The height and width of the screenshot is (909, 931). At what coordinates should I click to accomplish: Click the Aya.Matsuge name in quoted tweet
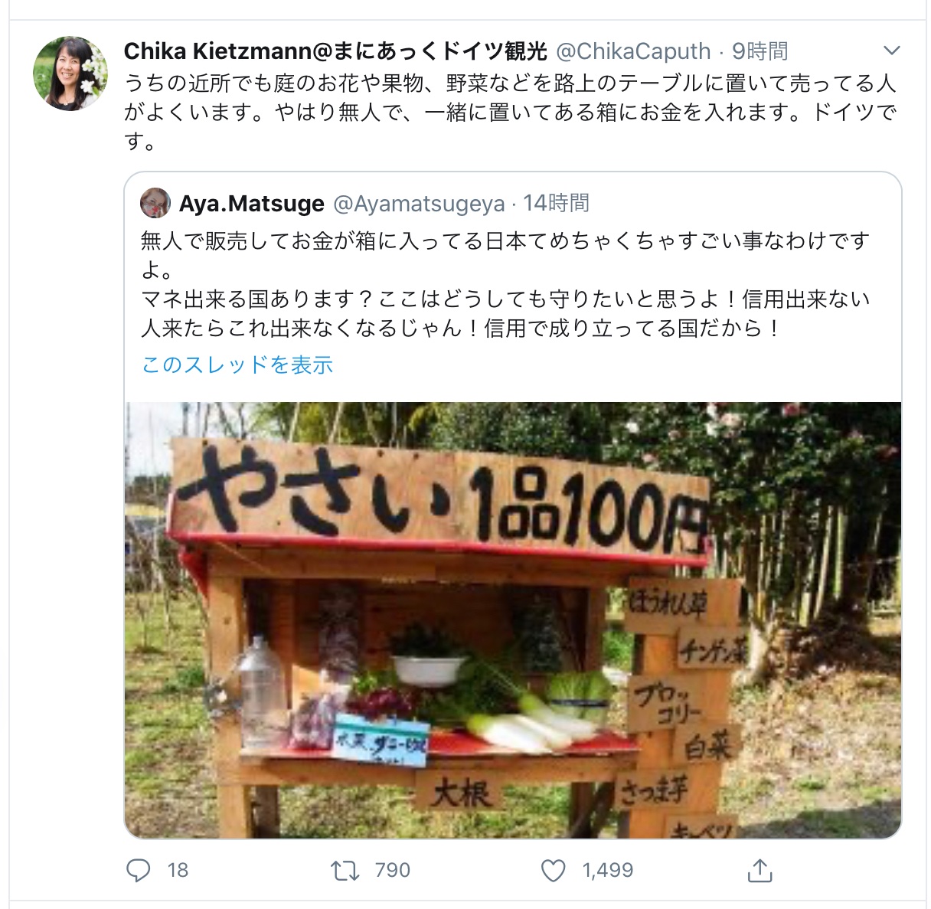[252, 204]
